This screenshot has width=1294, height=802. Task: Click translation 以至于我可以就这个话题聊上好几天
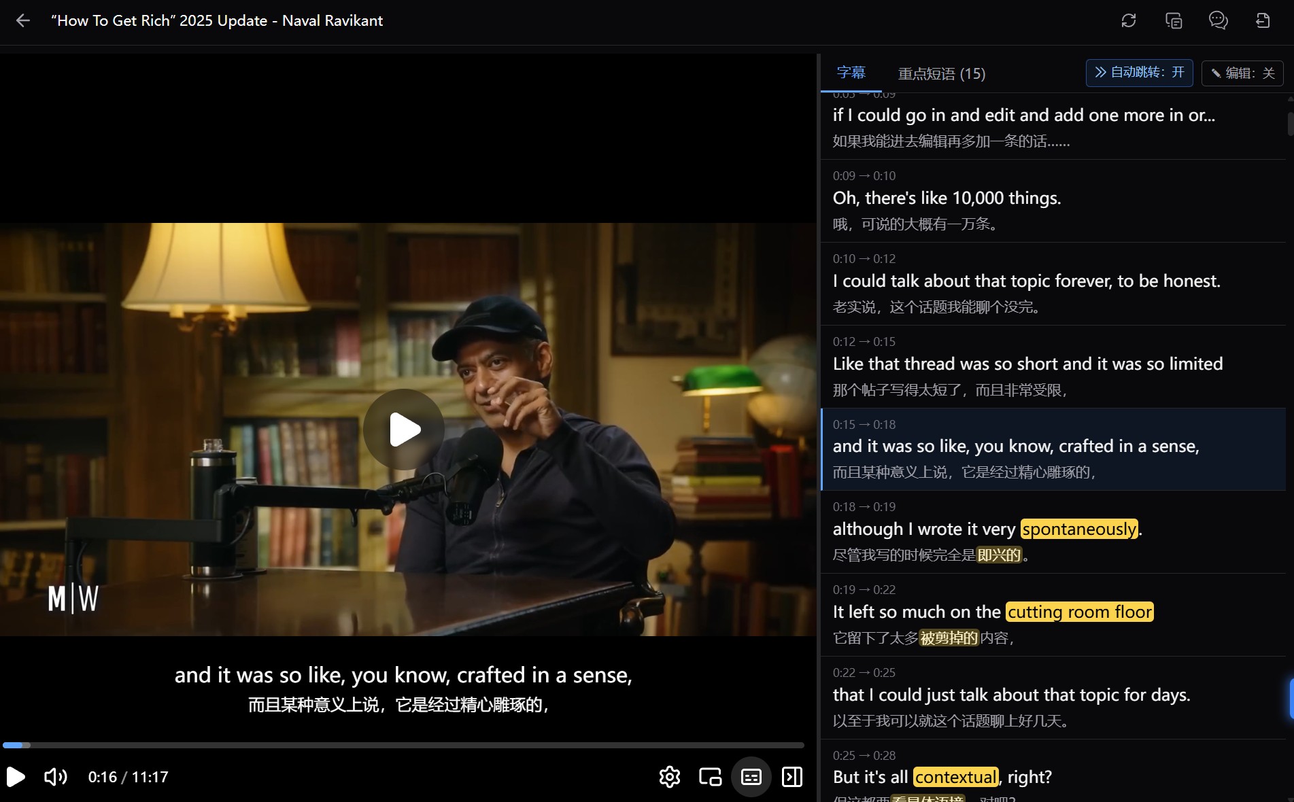952,721
